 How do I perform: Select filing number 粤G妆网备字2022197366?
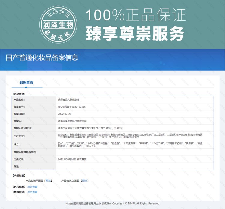coord(72,107)
